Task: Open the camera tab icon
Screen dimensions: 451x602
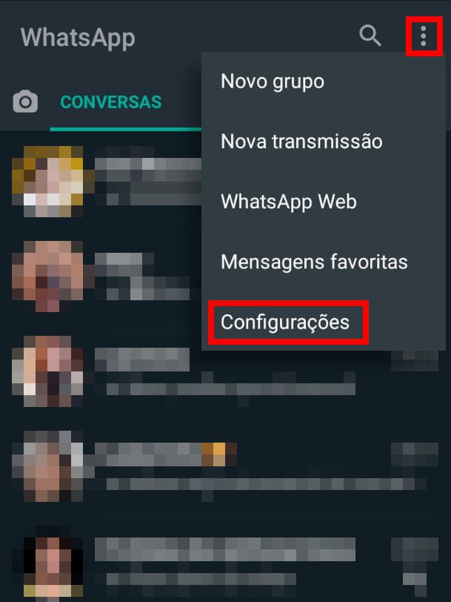Action: pyautogui.click(x=25, y=102)
